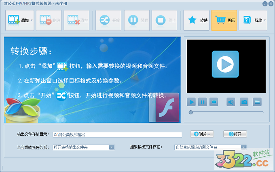This screenshot has height=172, width=275.
Task: Click the 暂停 (Pause) toolbar button
Action: [137, 20]
